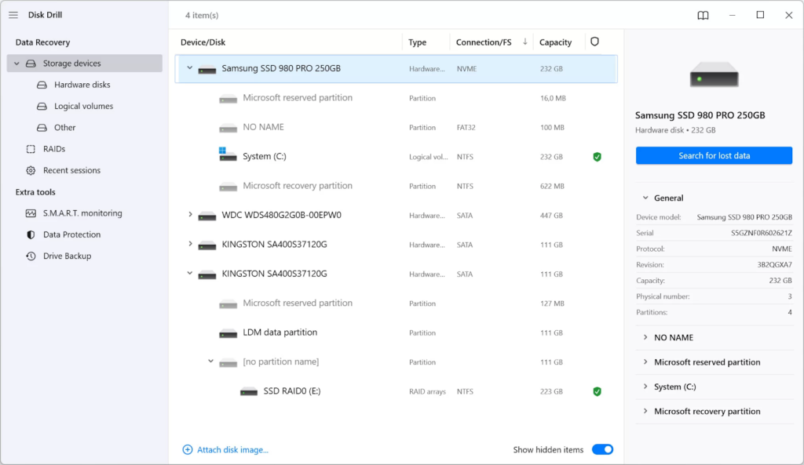Viewport: 804px width, 465px height.
Task: Open the hamburger menu
Action: (13, 14)
